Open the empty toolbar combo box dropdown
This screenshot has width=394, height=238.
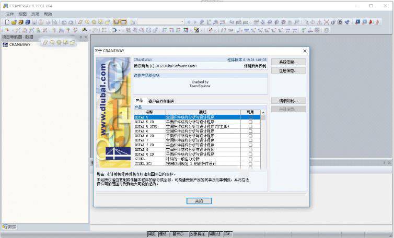coord(182,22)
